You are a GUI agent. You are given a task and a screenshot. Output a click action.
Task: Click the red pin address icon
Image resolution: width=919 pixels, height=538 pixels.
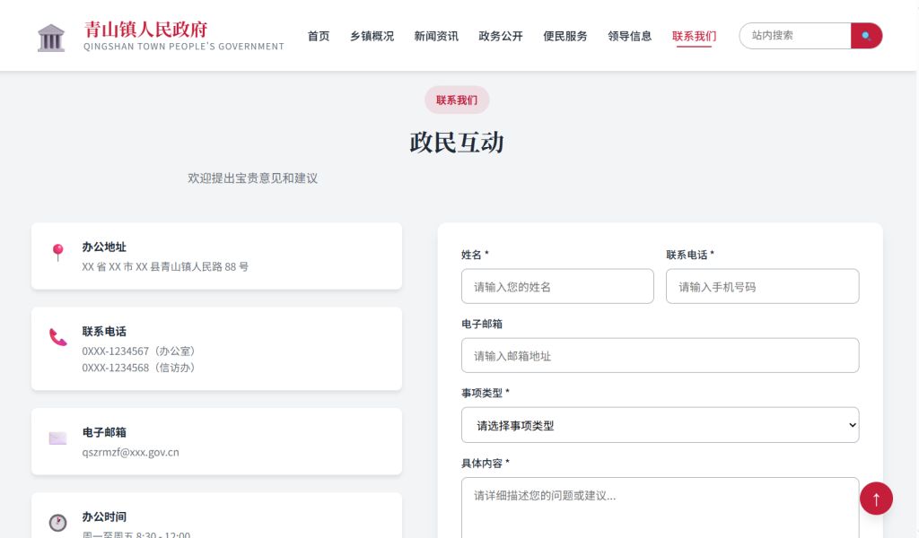(58, 252)
